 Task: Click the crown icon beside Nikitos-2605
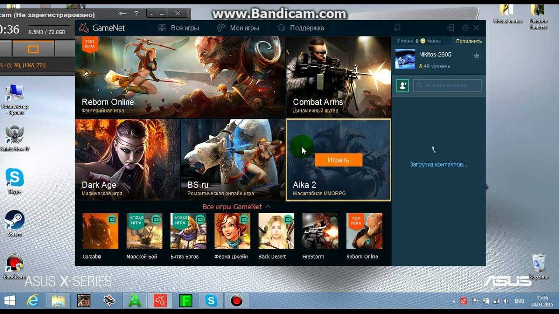[476, 55]
